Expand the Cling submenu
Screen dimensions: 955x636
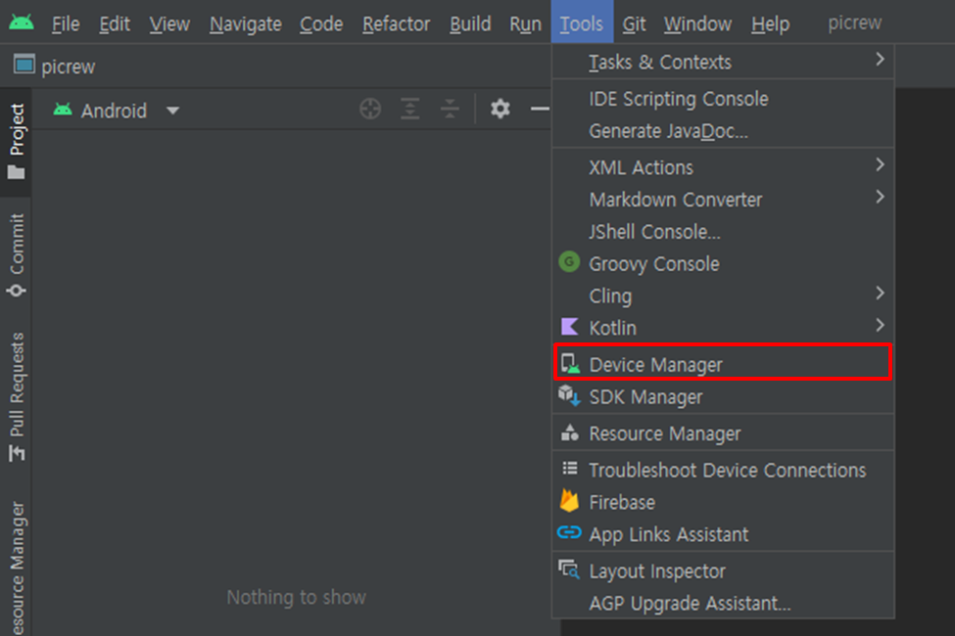(x=722, y=295)
